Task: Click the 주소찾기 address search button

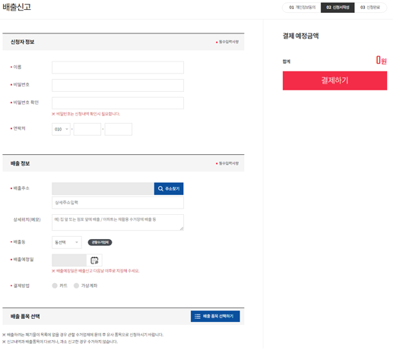Action: click(x=169, y=189)
